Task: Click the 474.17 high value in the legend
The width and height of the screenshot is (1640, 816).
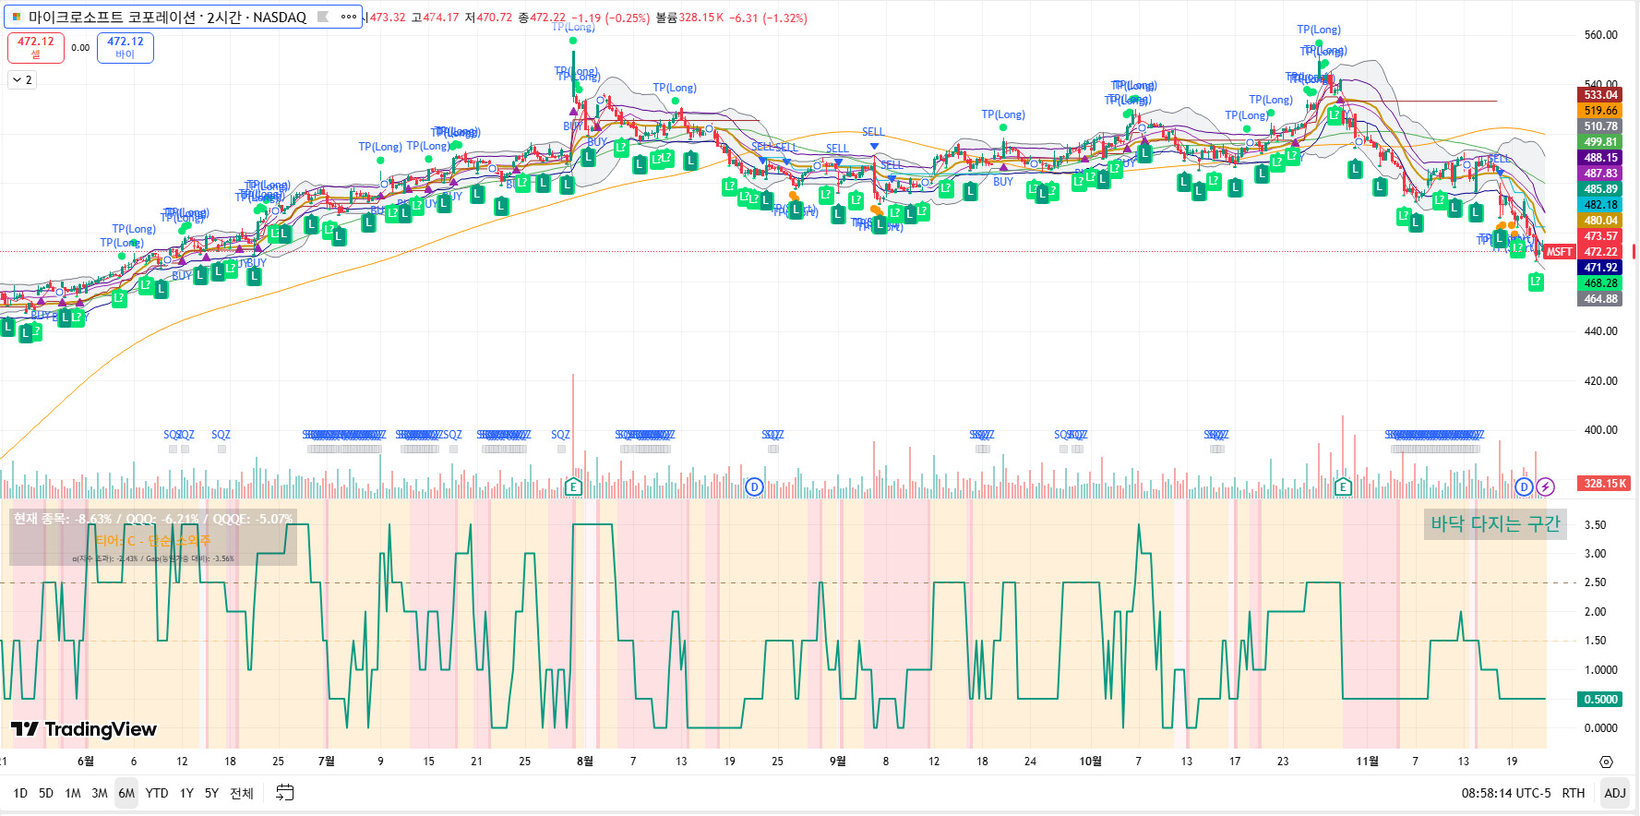Action: [440, 18]
